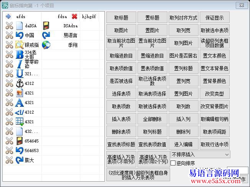Screen dimensions: 250x187
Task: Click scissors icon in daDSA row
Action: 9,26
